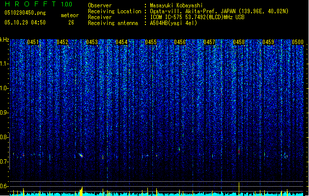Click the 'meteor' label text
The height and width of the screenshot is (196, 309).
pos(70,15)
